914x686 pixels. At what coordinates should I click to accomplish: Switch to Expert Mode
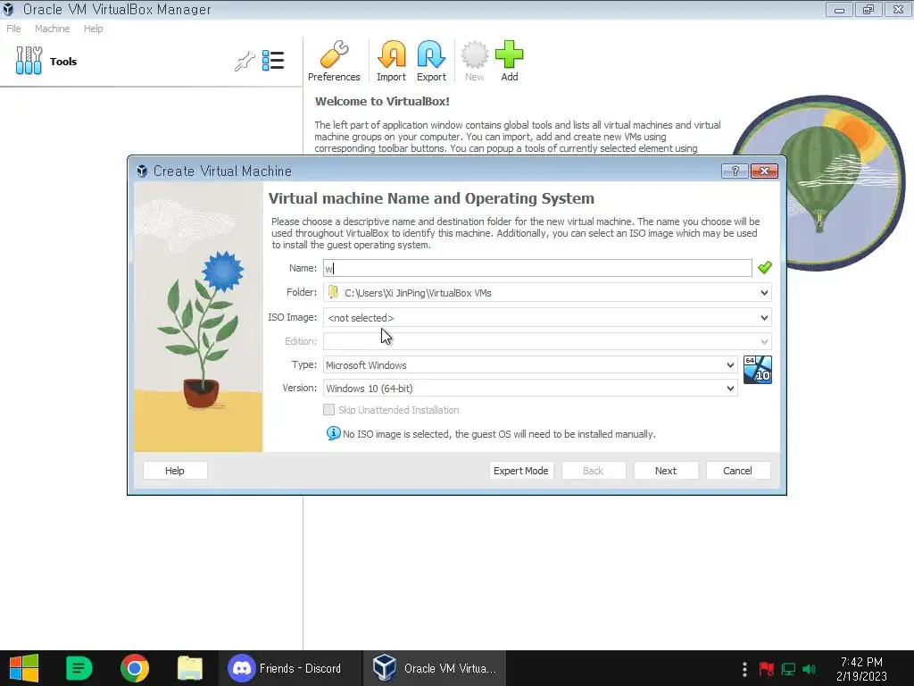[521, 470]
